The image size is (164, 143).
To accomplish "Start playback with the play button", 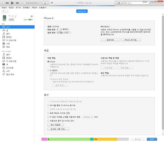I will pyautogui.click(x=12, y=3).
